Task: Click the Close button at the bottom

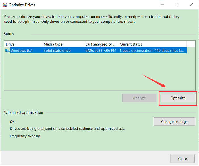Action: [x=183, y=159]
